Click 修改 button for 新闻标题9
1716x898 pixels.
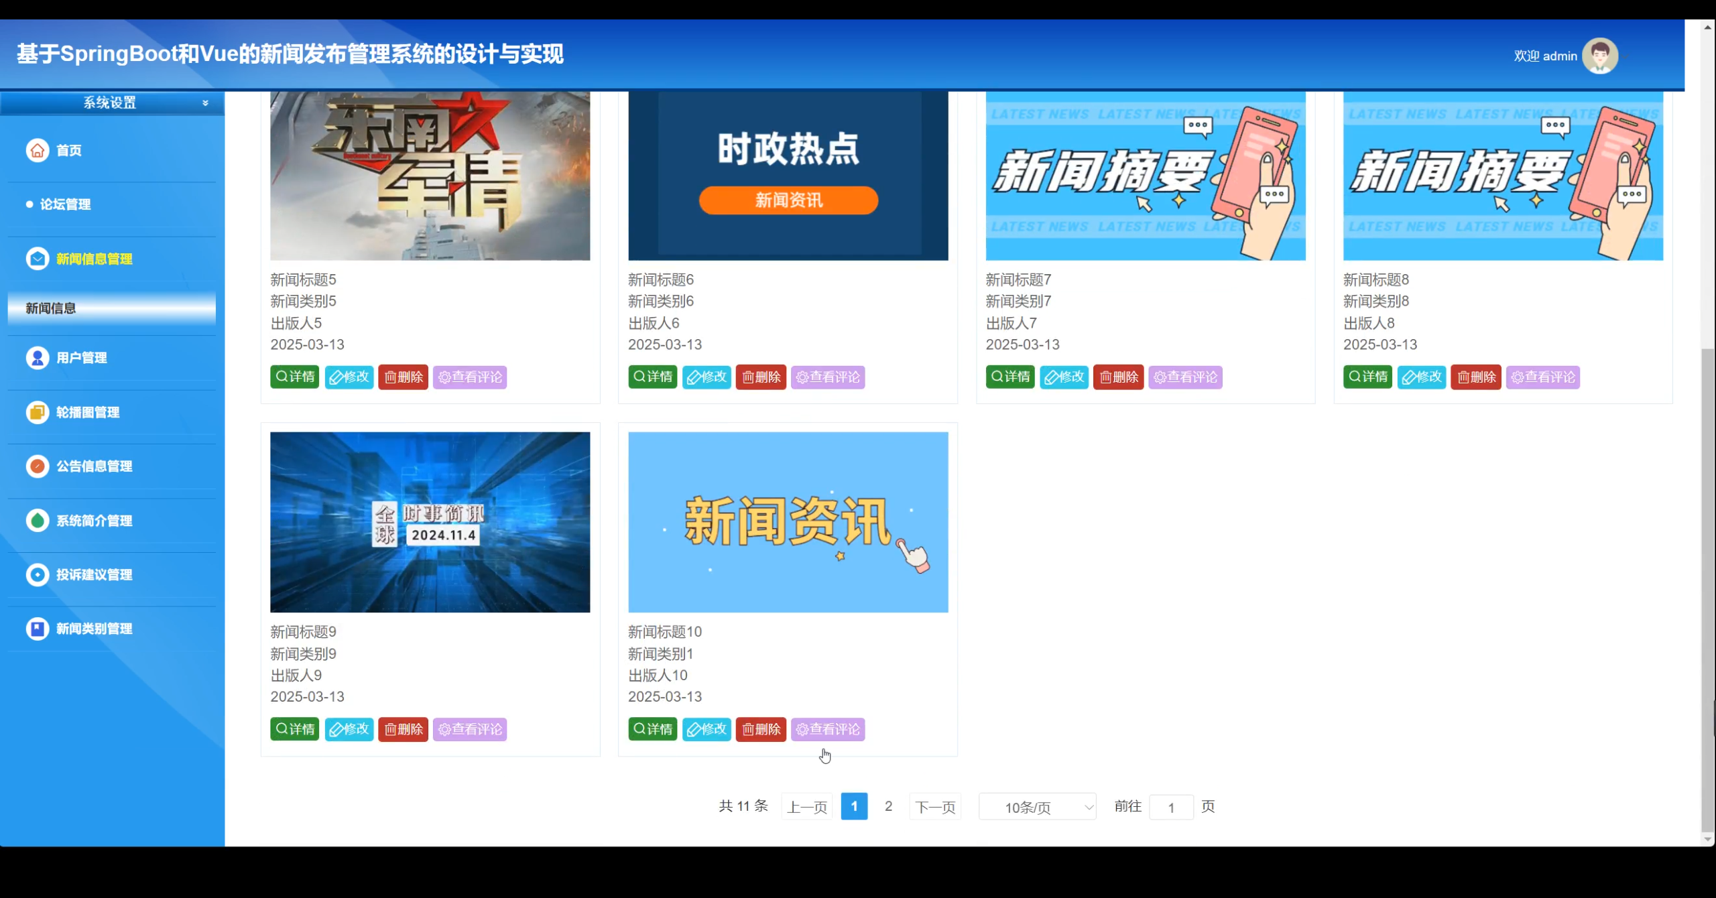pos(349,729)
